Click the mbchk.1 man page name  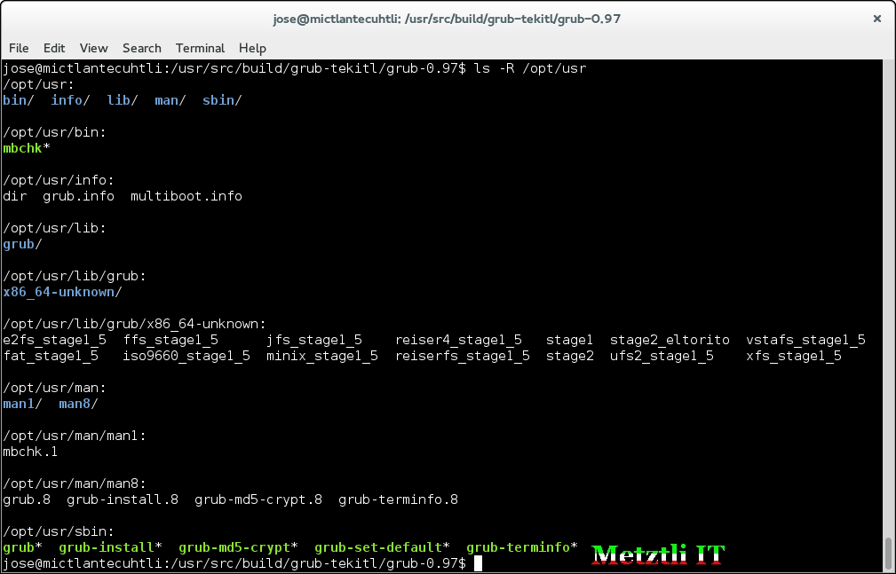click(30, 452)
